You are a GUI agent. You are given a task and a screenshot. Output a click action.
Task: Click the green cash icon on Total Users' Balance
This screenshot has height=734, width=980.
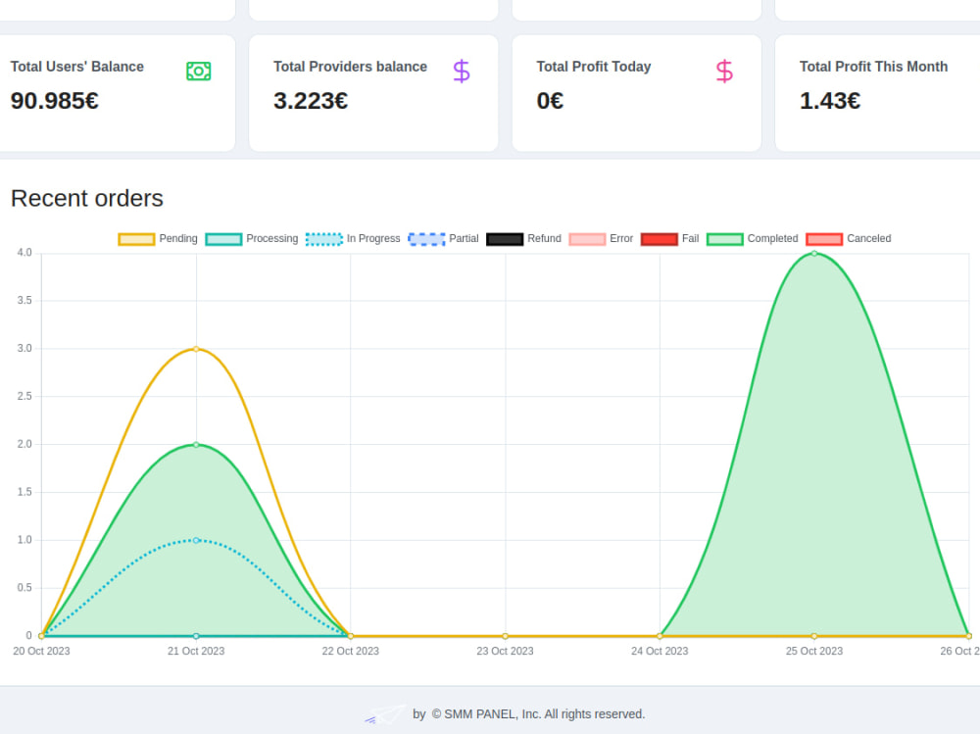(199, 72)
